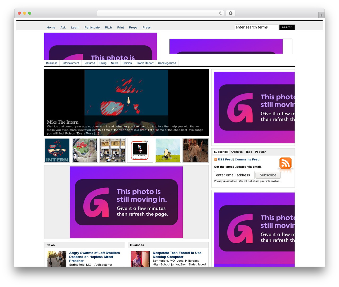Image resolution: width=339 pixels, height=287 pixels.
Task: Switch to the Archives tab
Action: (x=237, y=152)
